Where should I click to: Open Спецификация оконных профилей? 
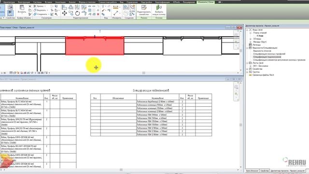pyautogui.click(x=269, y=54)
